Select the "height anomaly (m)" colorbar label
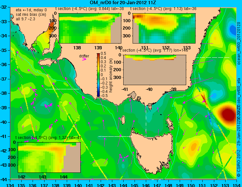The height and width of the screenshot is (187, 242). 111,75
